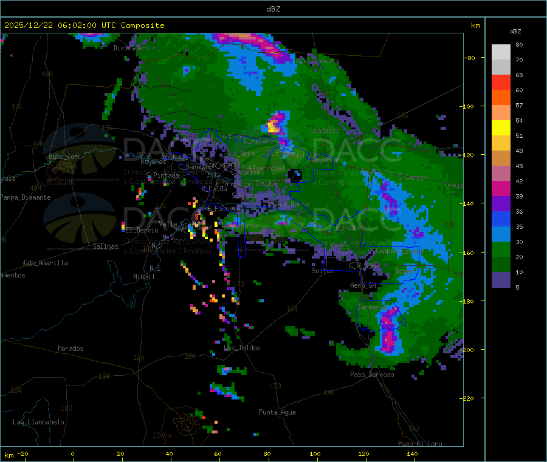Screen dimensions: 547x462
Task: Click the -220 km tick on the right axis
Action: pos(468,399)
